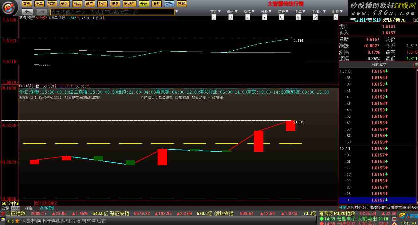The height and width of the screenshot is (225, 418).
Task: Click the 深证成指 index label
Action: click(119, 213)
